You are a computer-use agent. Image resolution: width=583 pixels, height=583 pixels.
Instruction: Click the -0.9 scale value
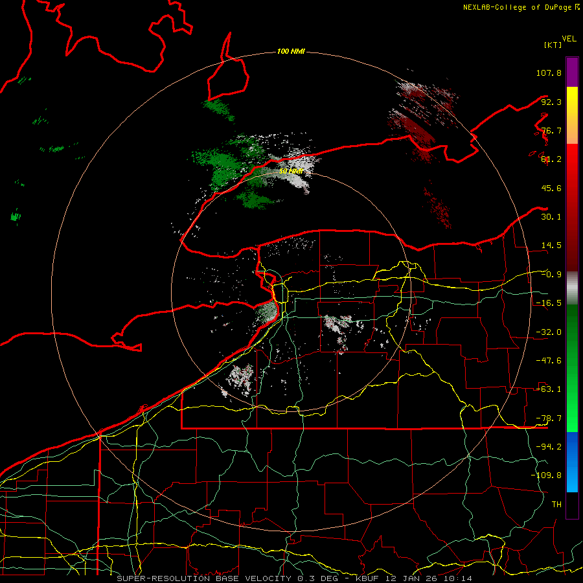coord(551,275)
